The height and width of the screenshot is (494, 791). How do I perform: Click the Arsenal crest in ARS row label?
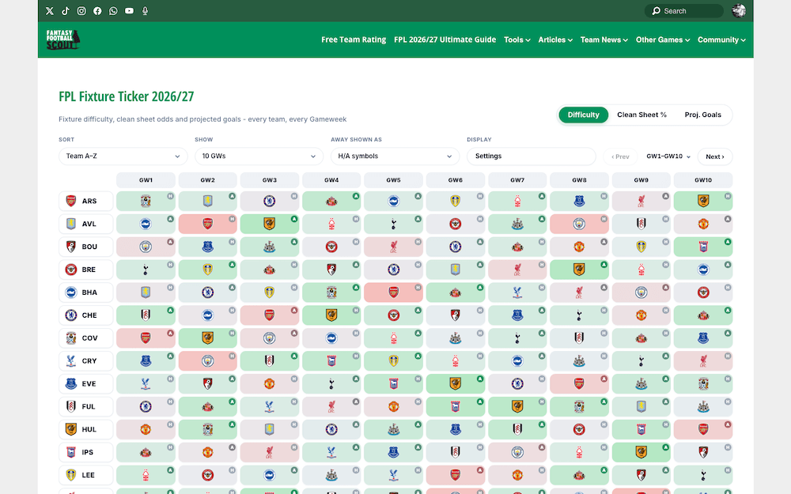pyautogui.click(x=71, y=201)
